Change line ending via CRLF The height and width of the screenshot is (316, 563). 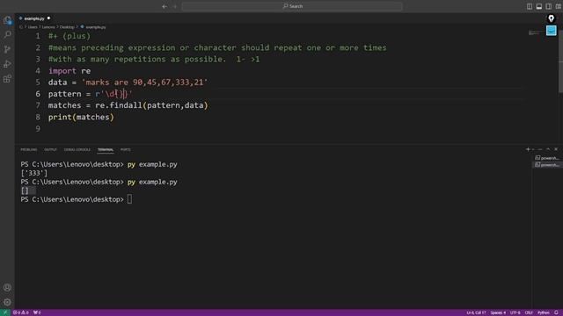pyautogui.click(x=529, y=312)
